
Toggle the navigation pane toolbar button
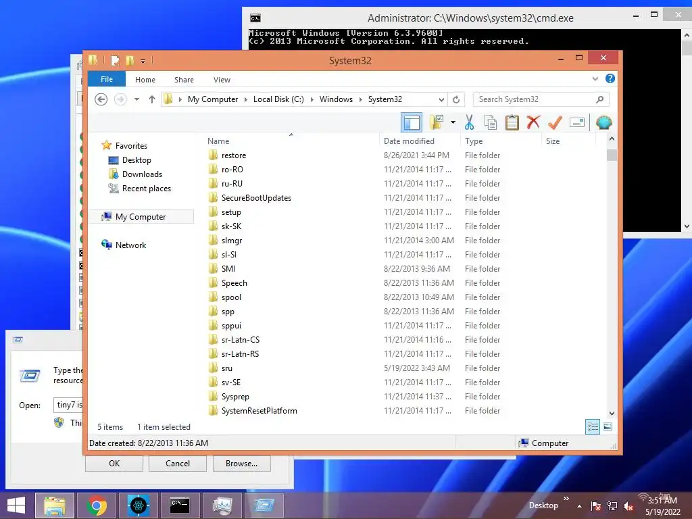point(412,123)
